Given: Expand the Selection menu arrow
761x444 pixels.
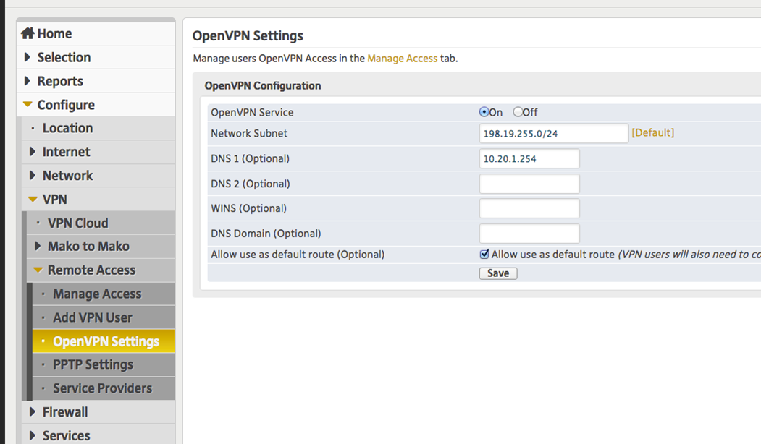Looking at the screenshot, I should (x=28, y=56).
